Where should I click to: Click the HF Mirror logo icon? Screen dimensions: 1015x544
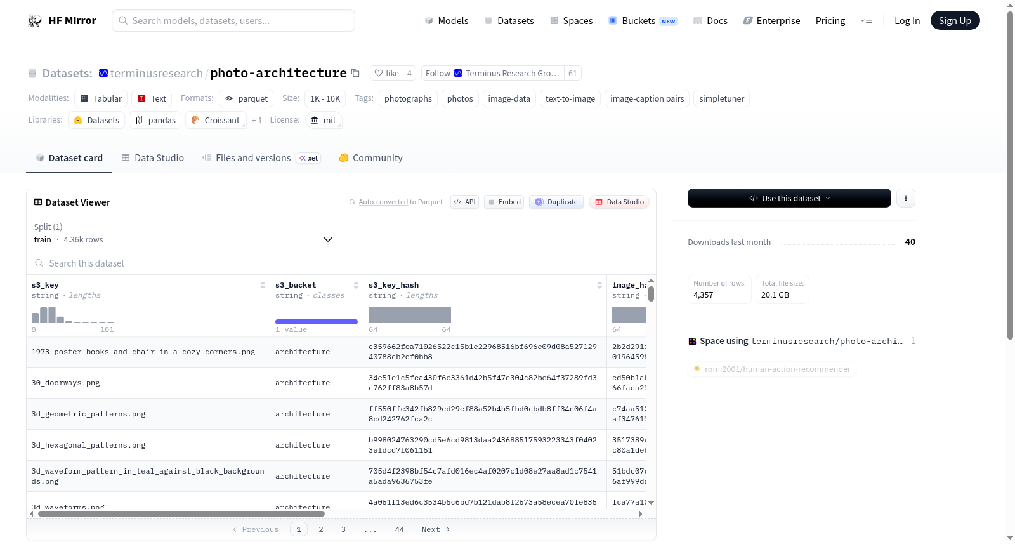pyautogui.click(x=35, y=21)
